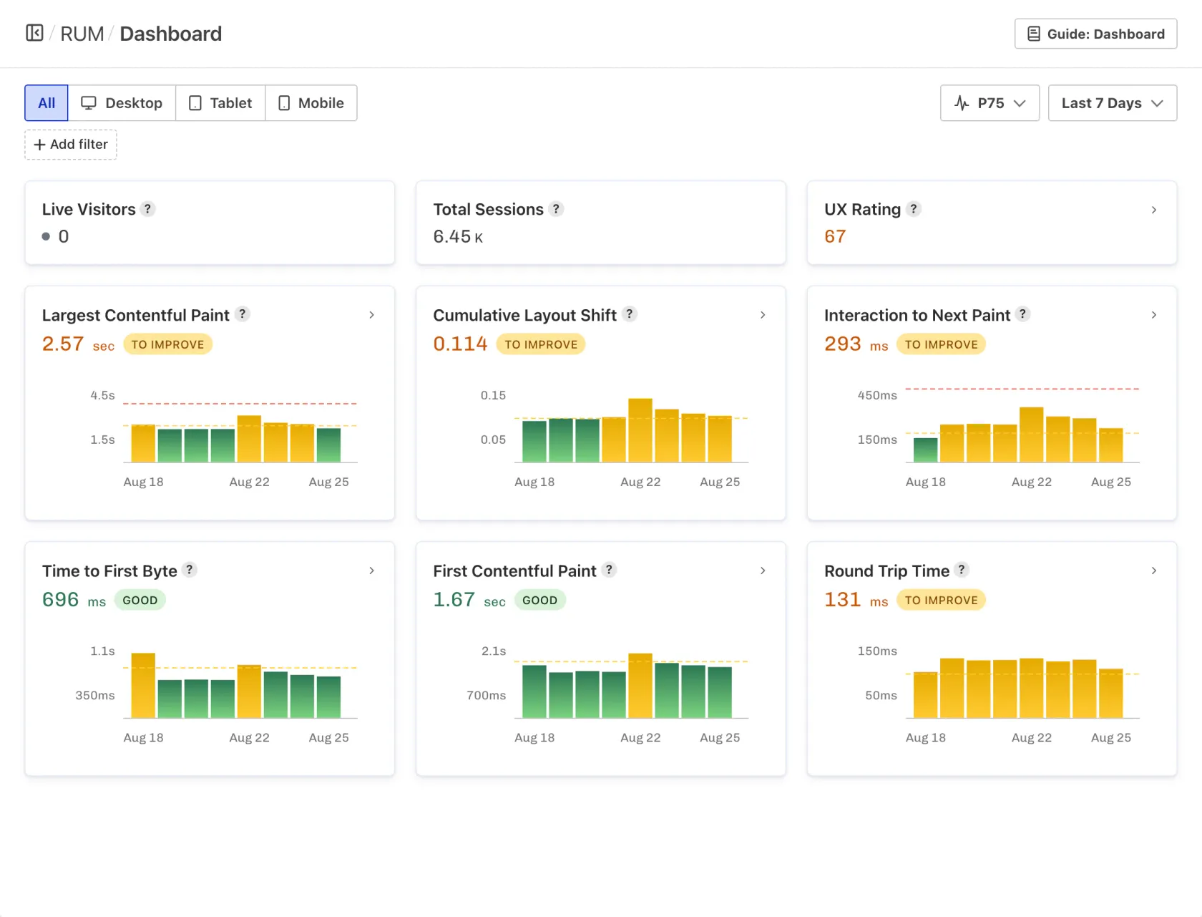Screen dimensions: 1202x917
Task: Open the P75 percentile dropdown
Action: pyautogui.click(x=990, y=103)
